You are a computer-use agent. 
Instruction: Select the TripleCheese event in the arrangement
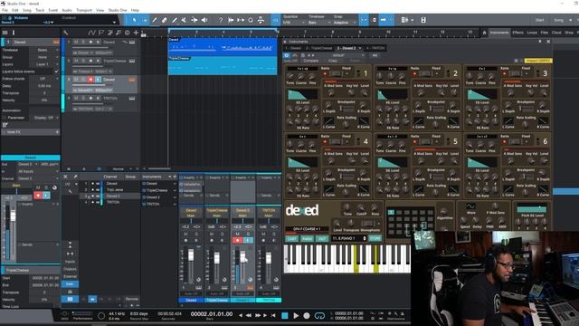[223, 65]
